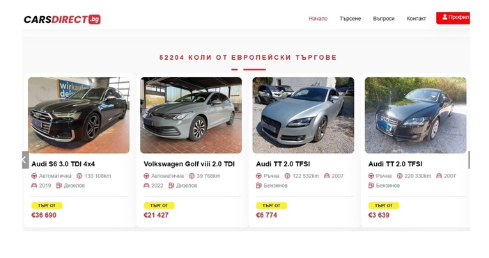Viewport: 489px width, 258px height.
Task: Click the year icon next to 2019
Action: 34,186
